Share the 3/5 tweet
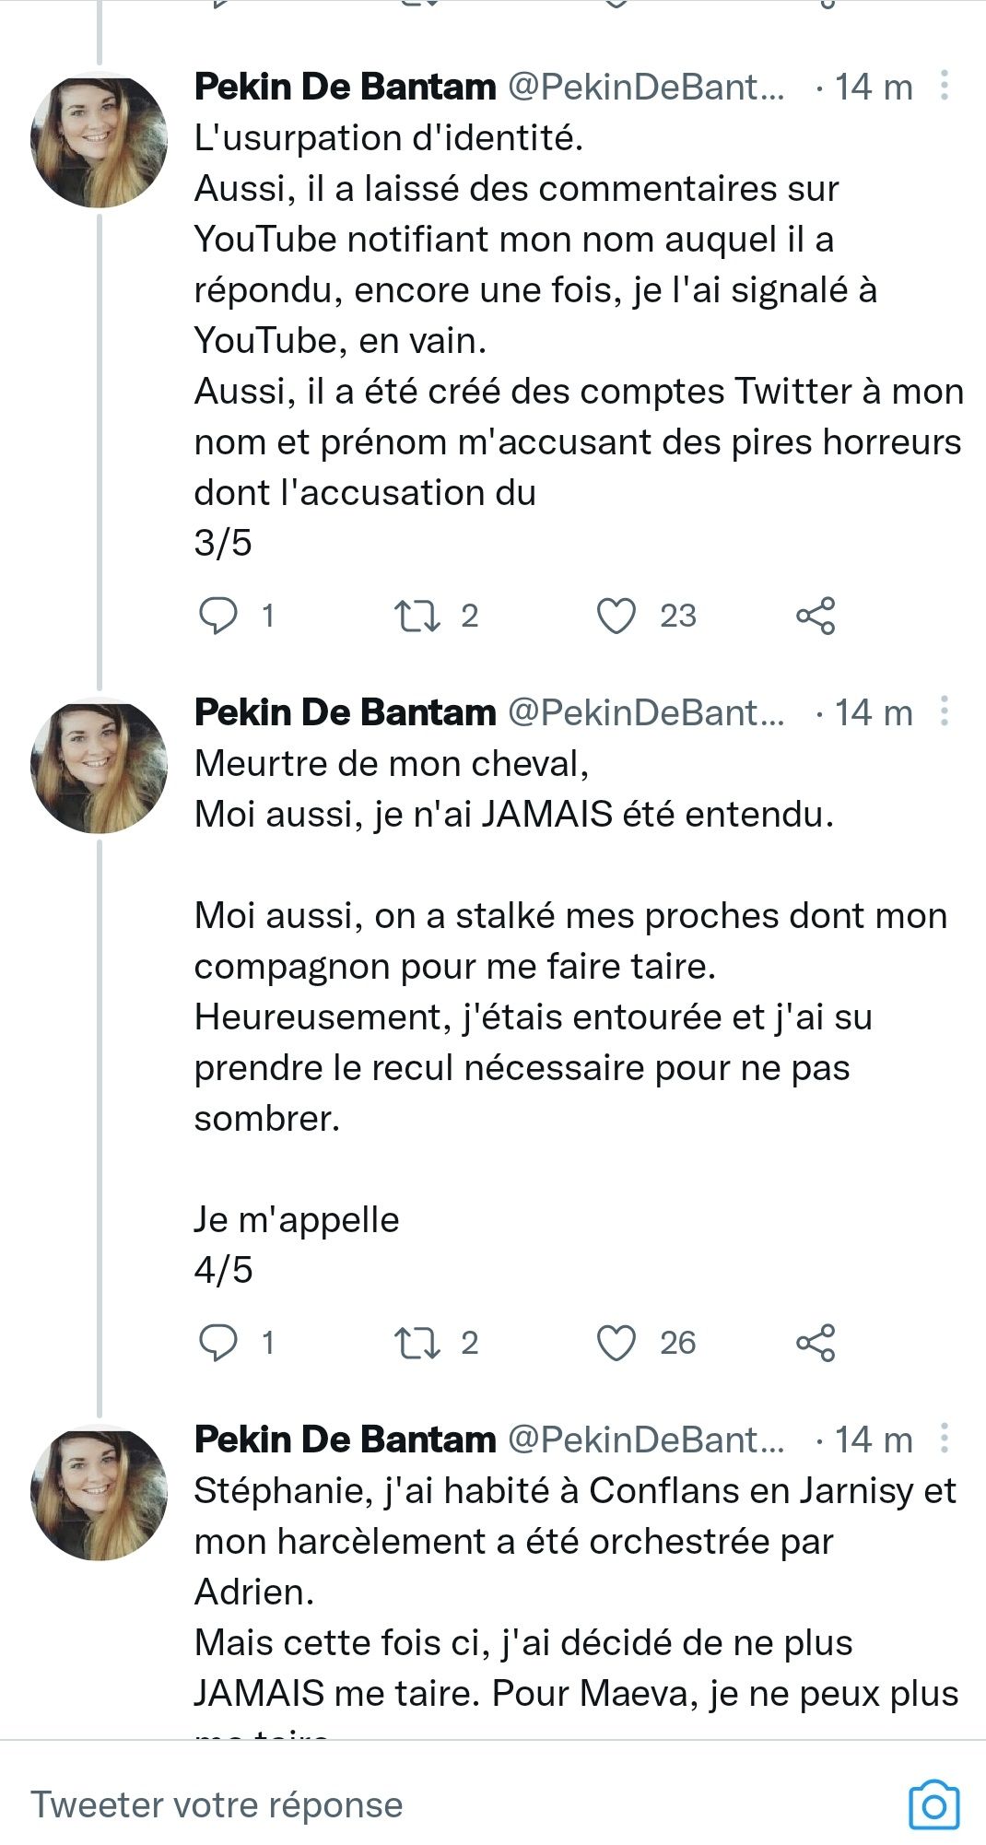 coord(816,616)
